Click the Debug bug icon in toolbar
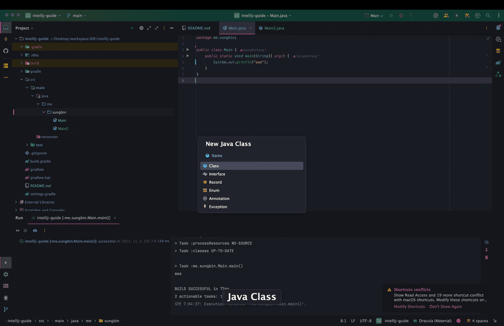Screen dimensions: 504x326 (401, 16)
